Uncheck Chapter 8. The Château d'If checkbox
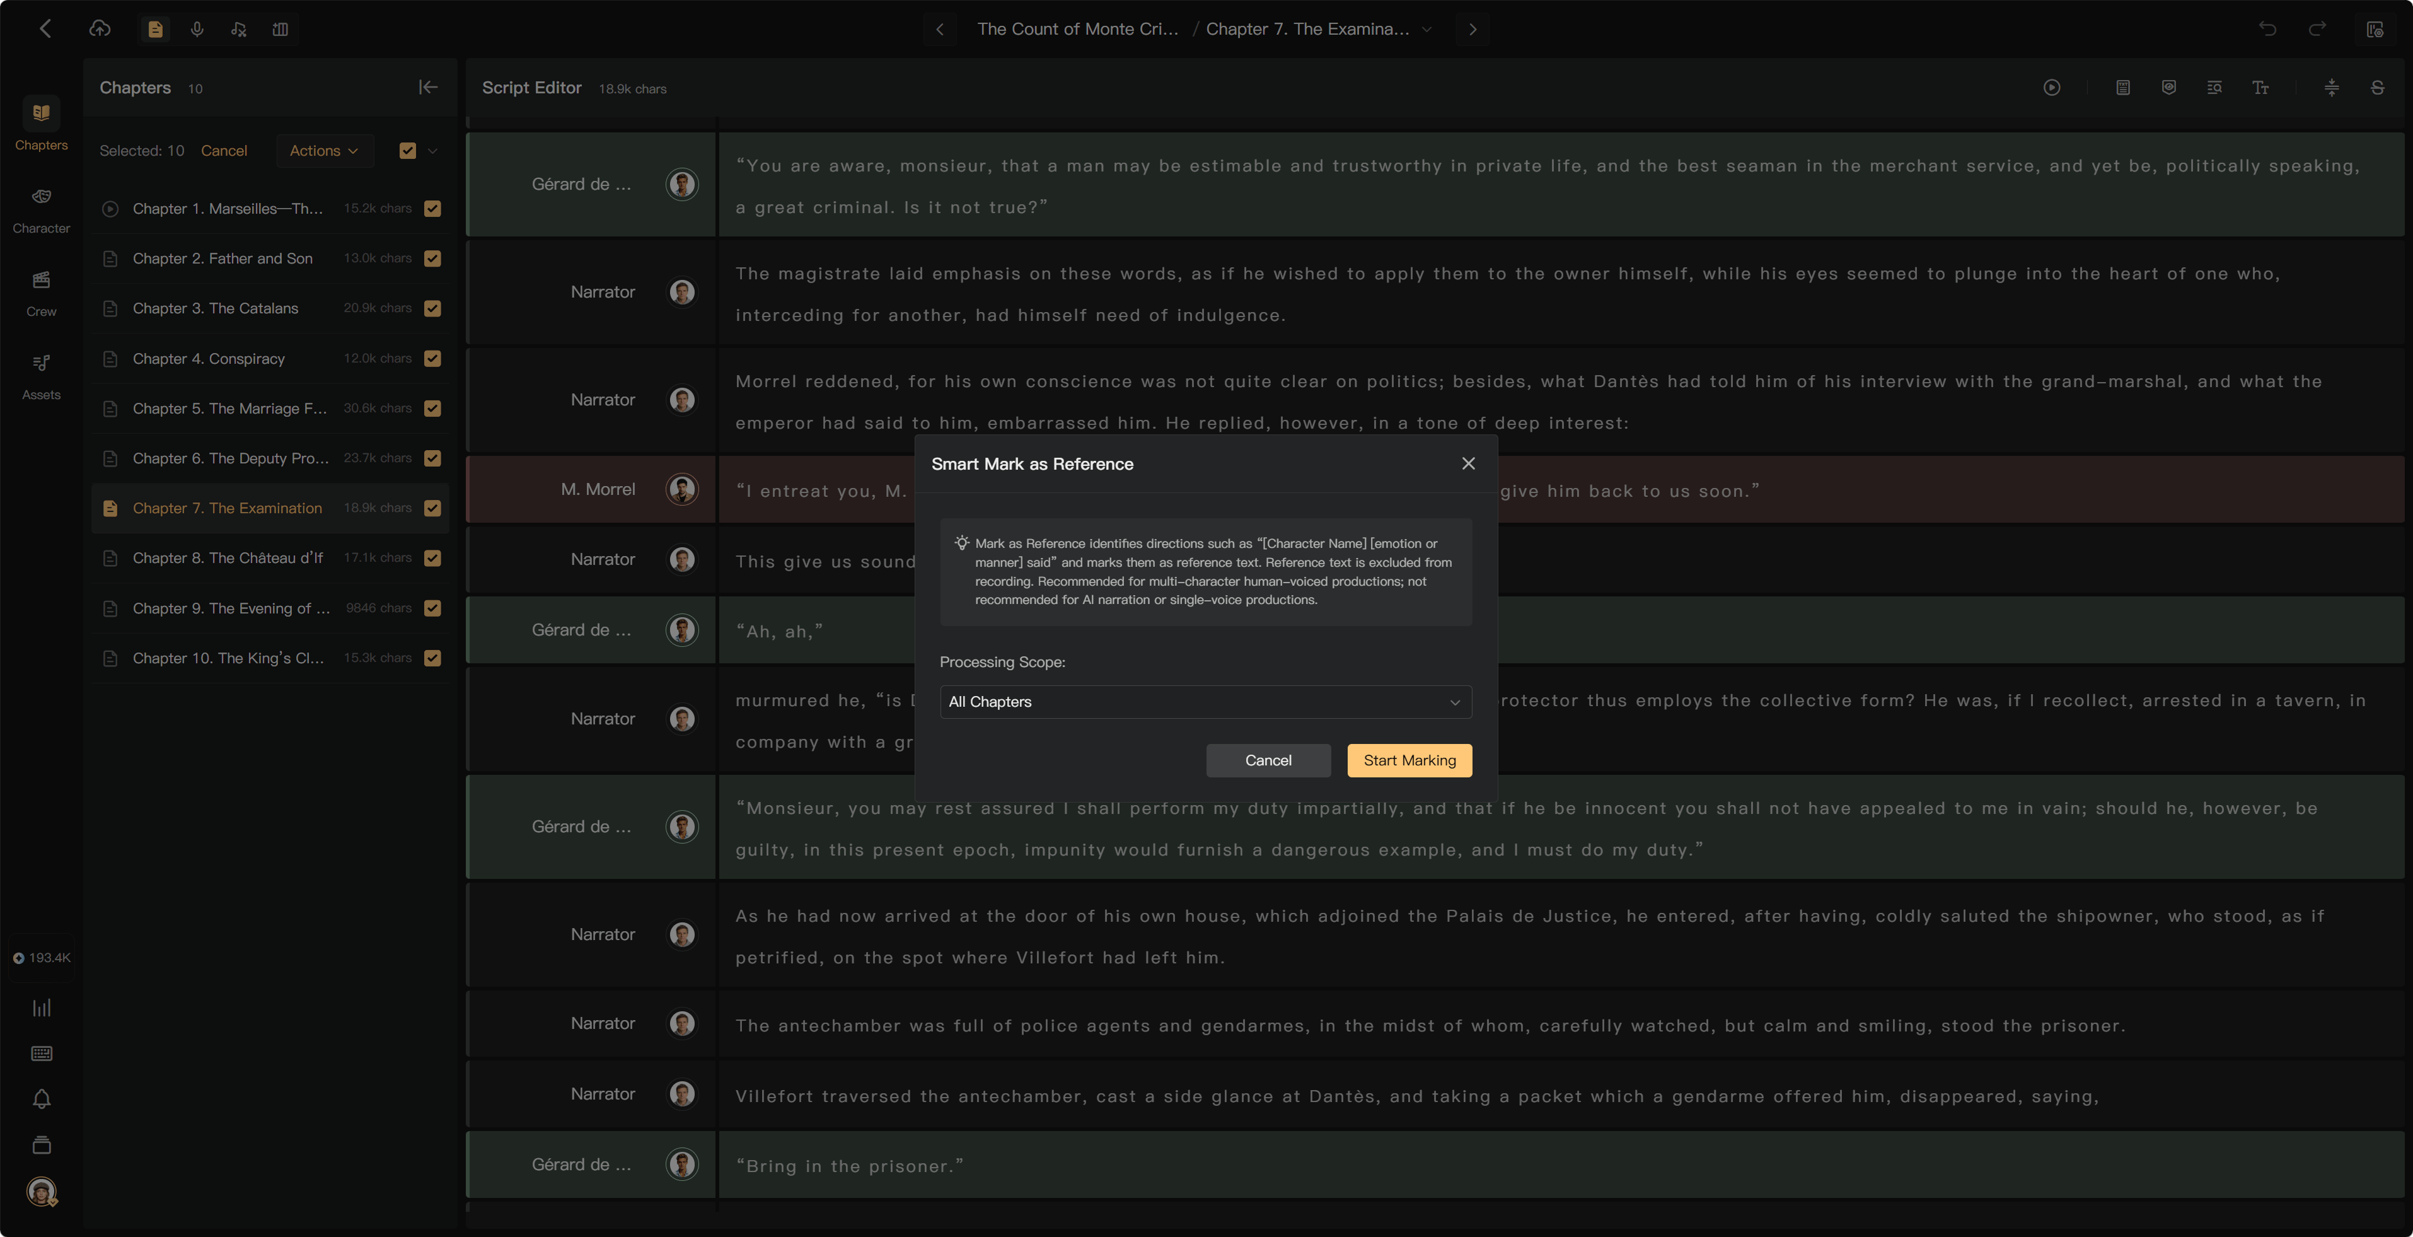 coord(433,557)
